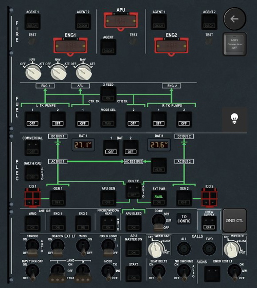Screen dimensions: 257x288
Task: Toggle PROBE/WINDOW HEAT pushbutton
Action: [x=108, y=223]
